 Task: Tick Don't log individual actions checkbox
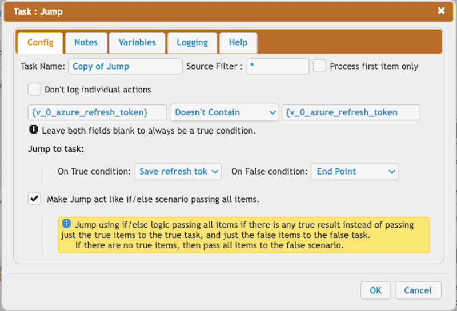tap(34, 89)
